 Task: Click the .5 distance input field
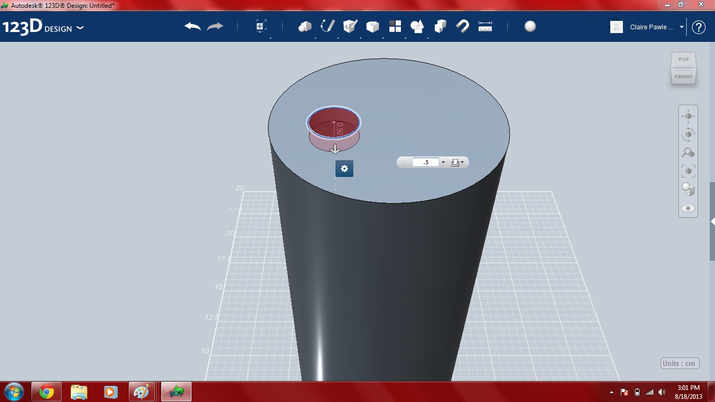(426, 162)
